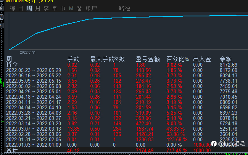Click balance value 5251.78
This screenshot has width=248, height=155.
[229, 129]
